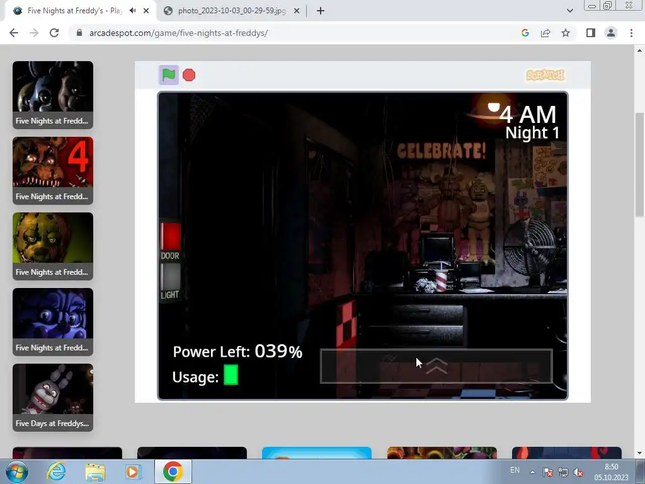Click the Night 1 label
This screenshot has width=645, height=484.
(x=532, y=133)
